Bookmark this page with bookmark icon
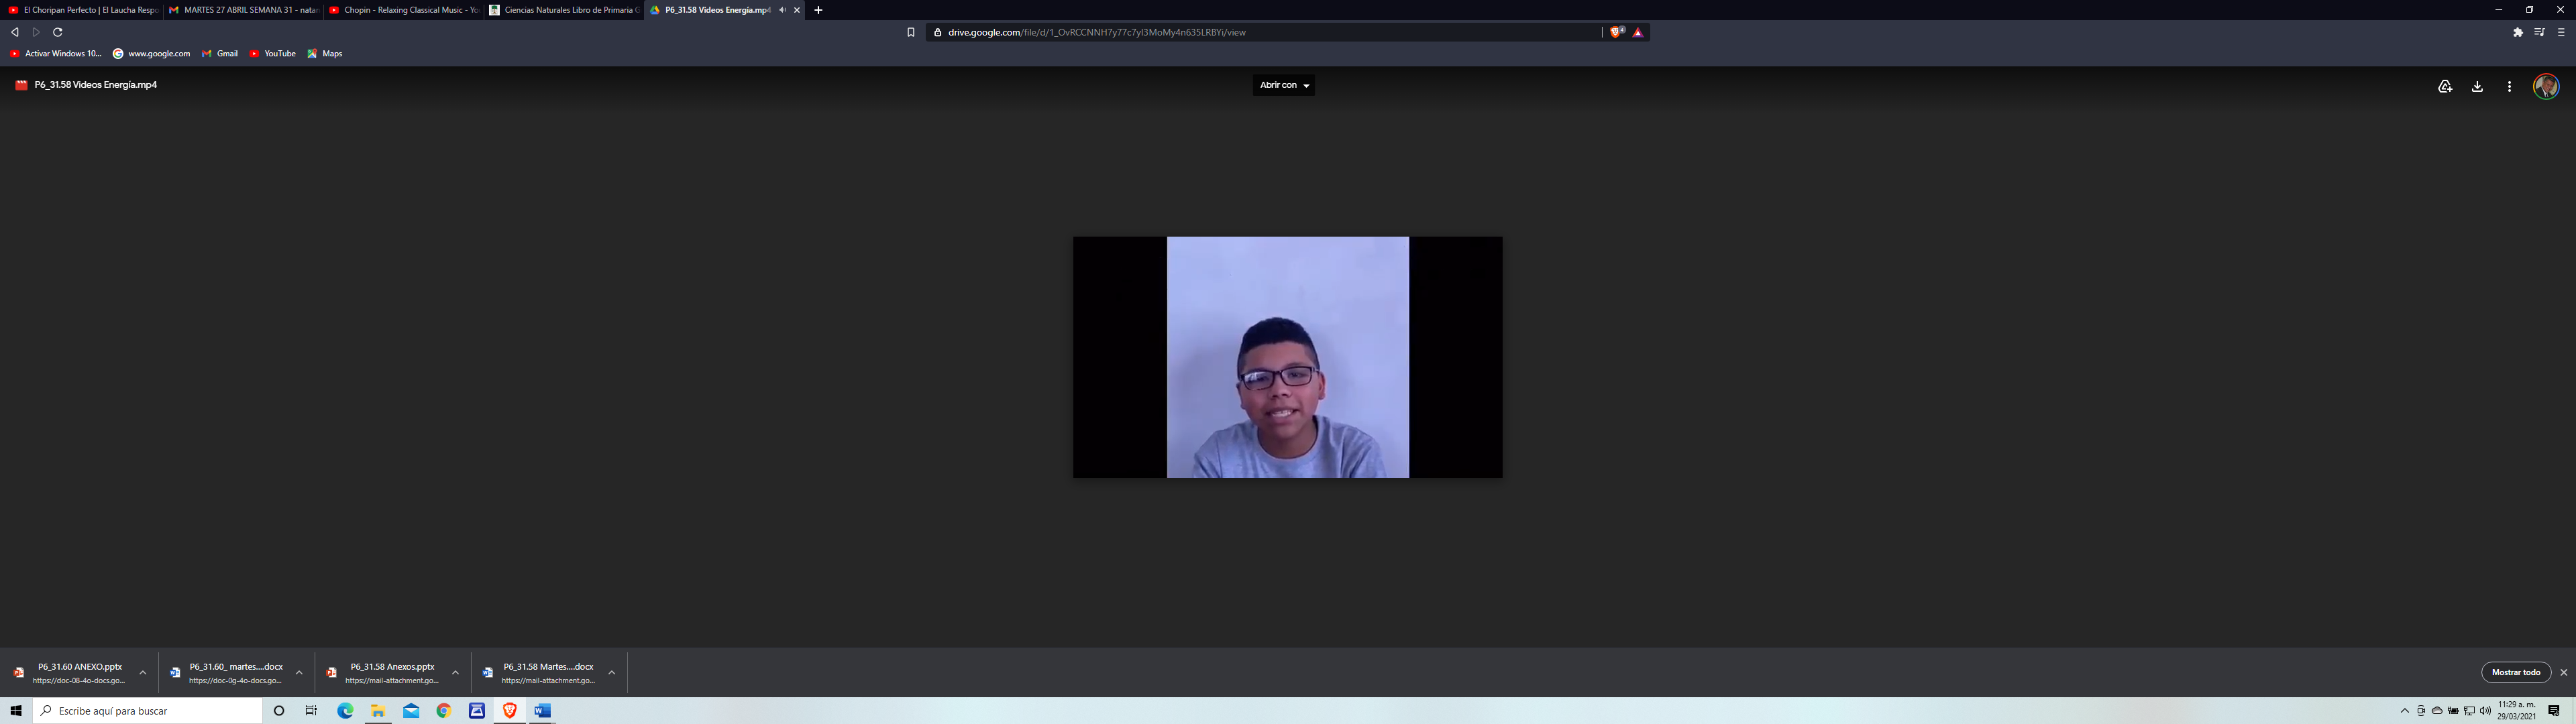This screenshot has width=2576, height=724. pos(910,32)
